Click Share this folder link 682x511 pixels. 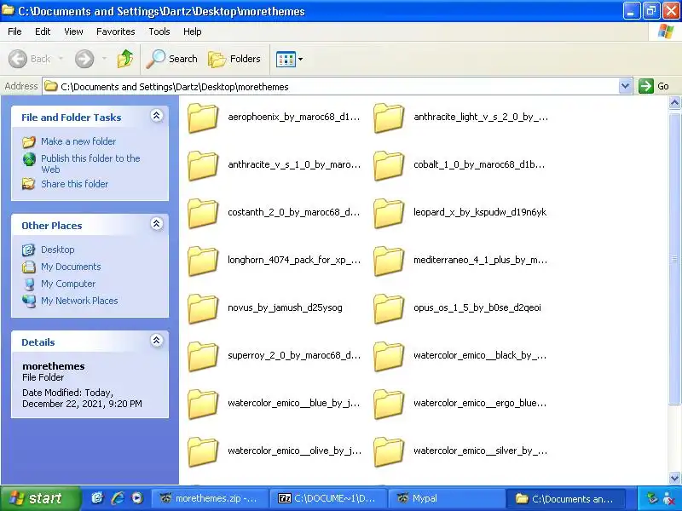74,184
